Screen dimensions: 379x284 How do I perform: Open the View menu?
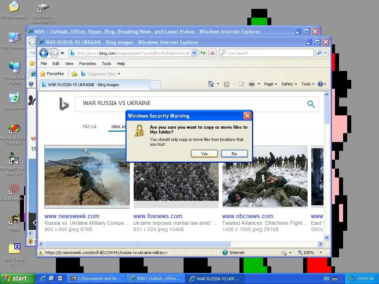[x=69, y=64]
